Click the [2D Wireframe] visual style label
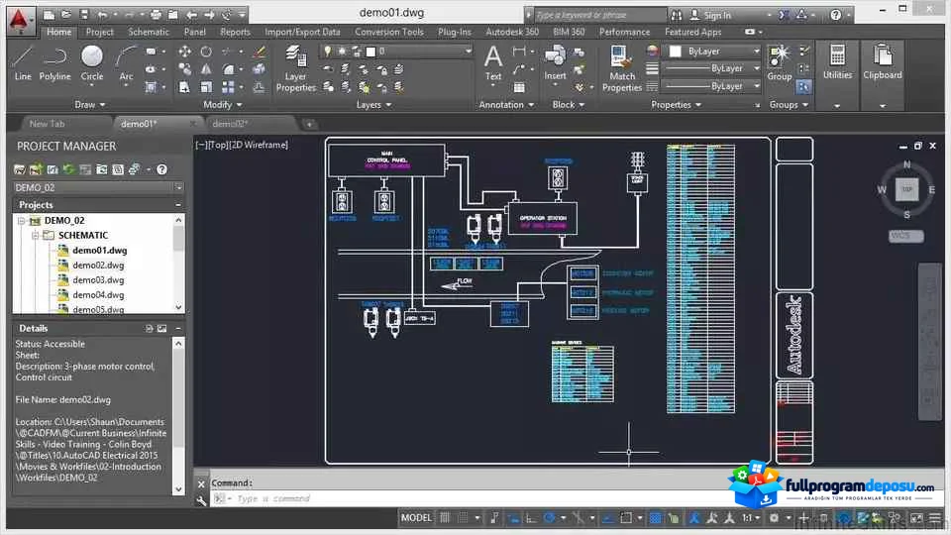 [259, 145]
